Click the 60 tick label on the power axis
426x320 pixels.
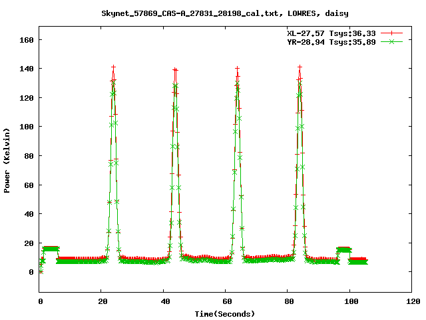[x=29, y=185]
